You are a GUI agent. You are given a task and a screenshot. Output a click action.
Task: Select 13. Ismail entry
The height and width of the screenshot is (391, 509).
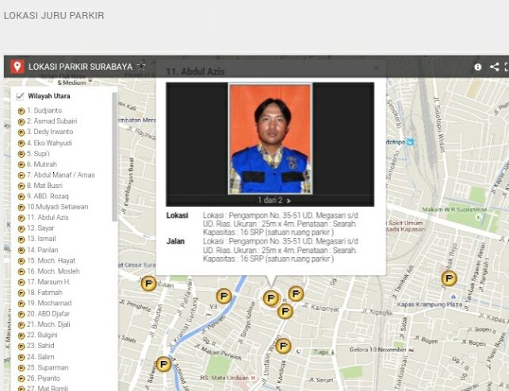[41, 239]
